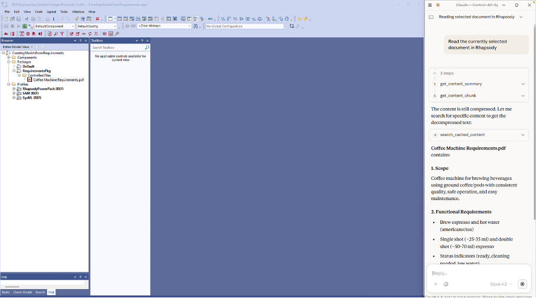Image resolution: width=536 pixels, height=298 pixels.
Task: Click the Open Project toolbar icon
Action: (12, 19)
